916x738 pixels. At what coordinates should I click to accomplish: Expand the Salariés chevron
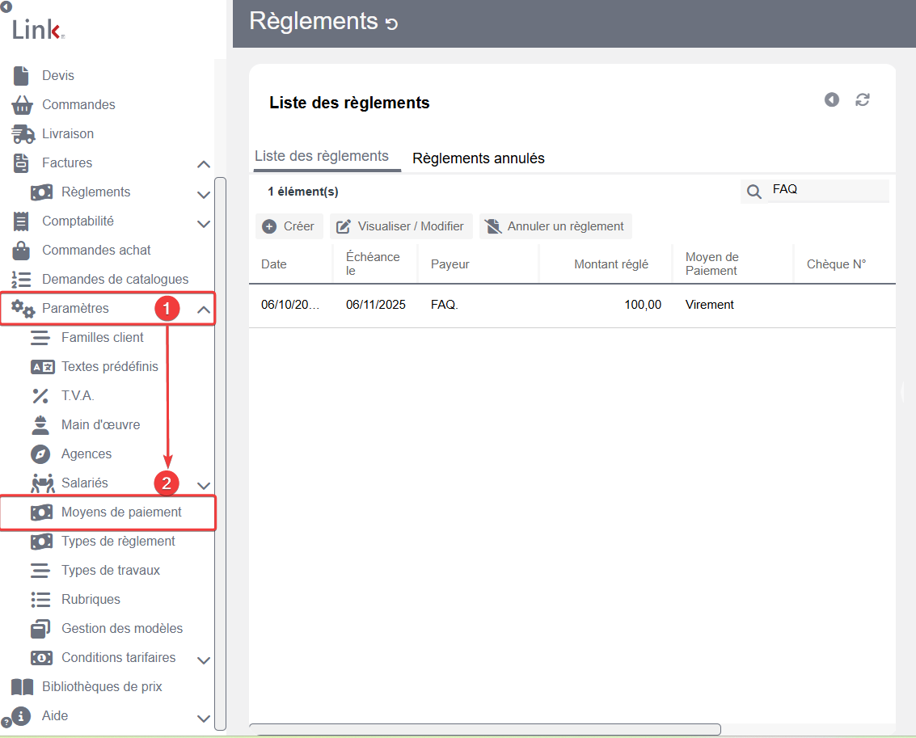pos(203,485)
